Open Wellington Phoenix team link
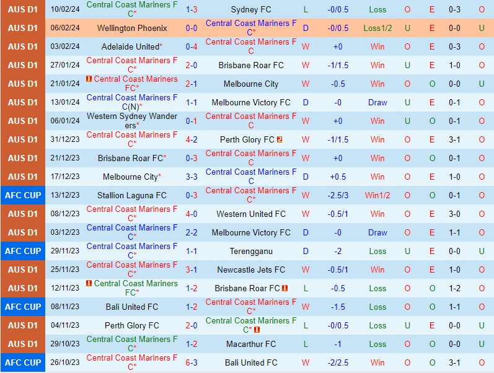 (x=132, y=28)
